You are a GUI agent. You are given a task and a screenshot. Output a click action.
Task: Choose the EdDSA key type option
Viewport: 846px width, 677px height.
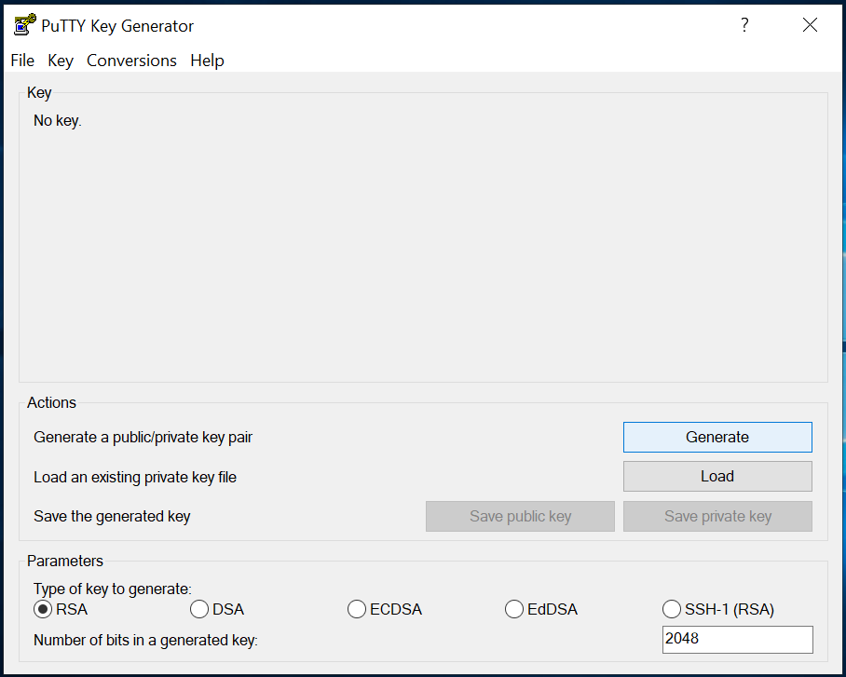pos(541,609)
